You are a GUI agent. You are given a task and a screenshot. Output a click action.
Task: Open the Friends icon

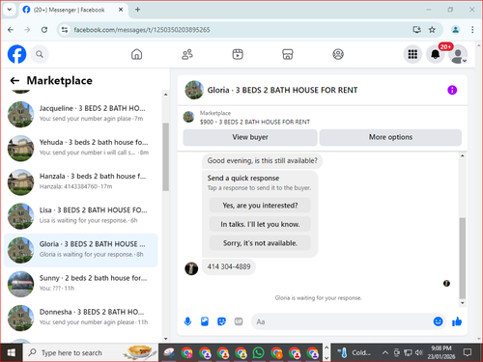(187, 54)
